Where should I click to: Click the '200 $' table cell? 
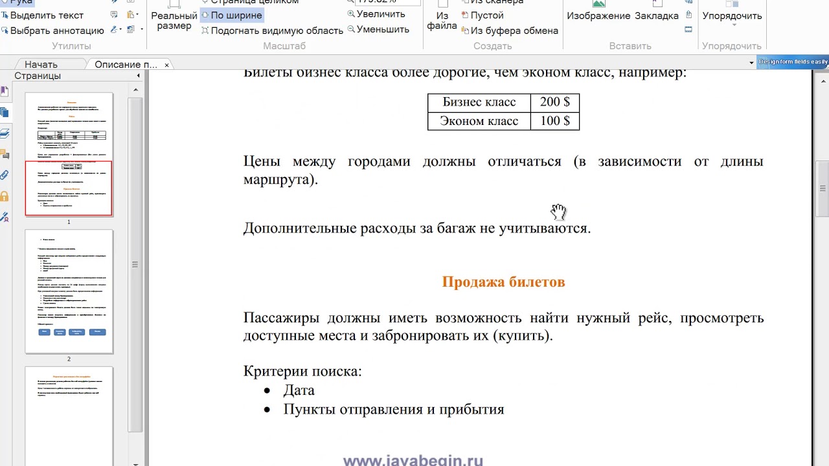[x=555, y=102]
